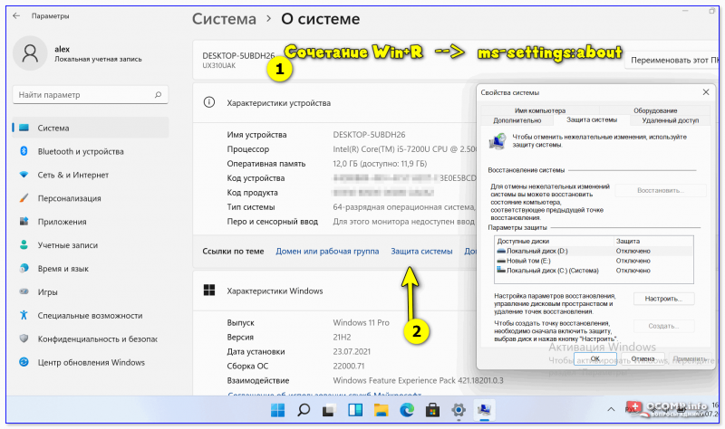Click the back arrow in Settings

[x=16, y=15]
